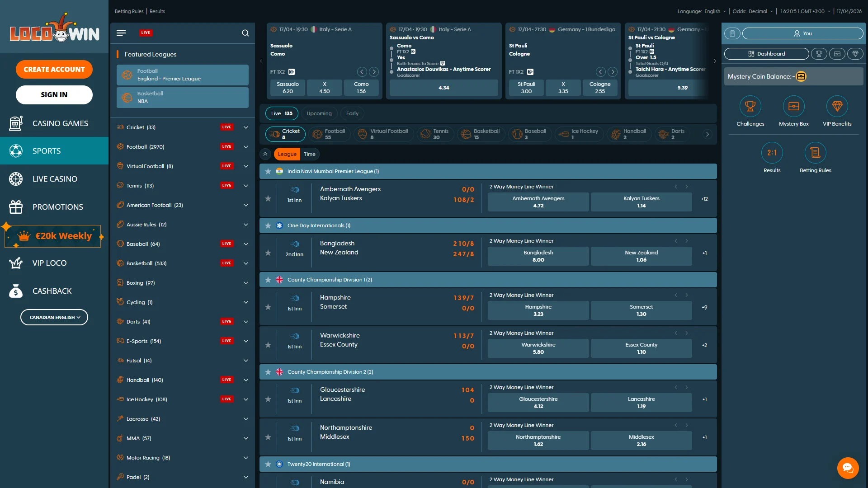Expand the Boxing (97) sport list

[246, 283]
